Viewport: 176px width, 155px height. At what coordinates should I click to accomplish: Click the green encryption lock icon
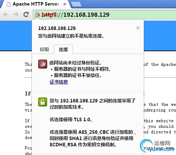tap(43, 102)
